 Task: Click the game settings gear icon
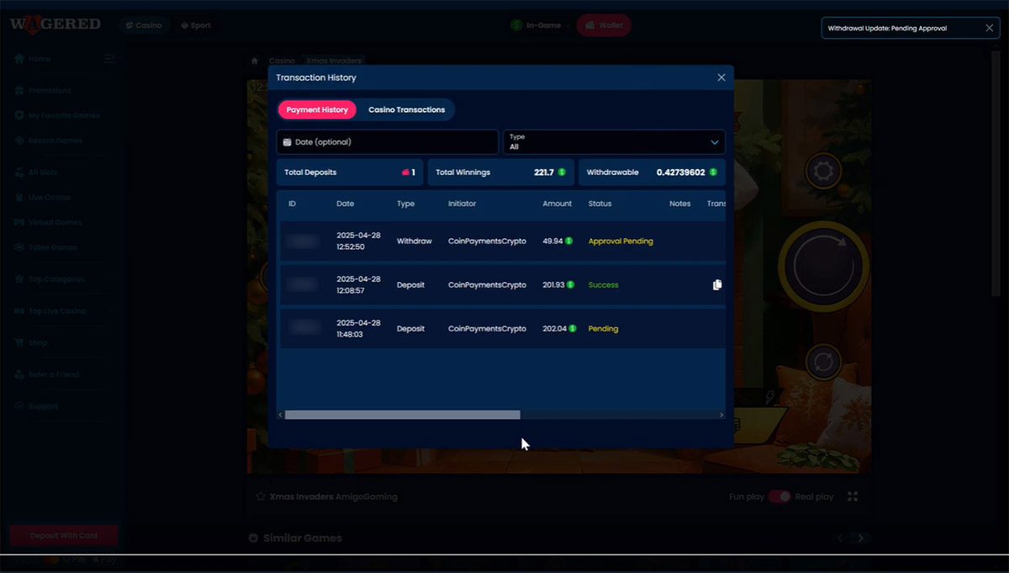822,172
